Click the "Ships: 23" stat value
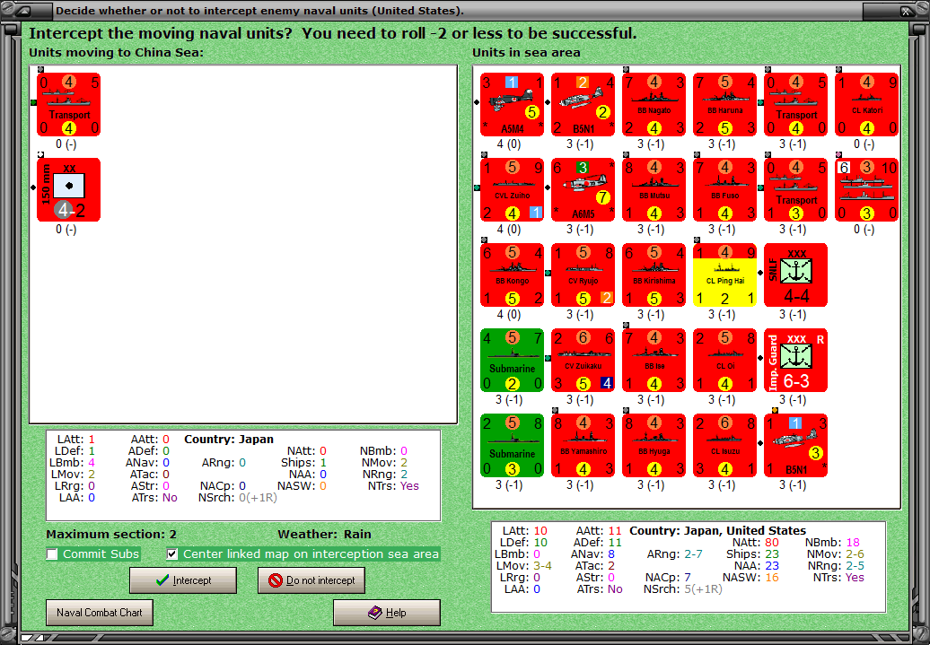 [x=752, y=554]
